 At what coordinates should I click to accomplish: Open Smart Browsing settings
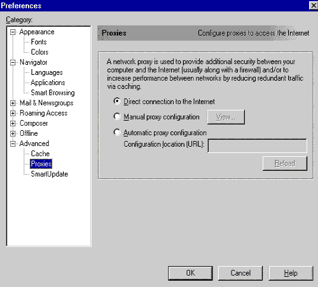coord(53,93)
